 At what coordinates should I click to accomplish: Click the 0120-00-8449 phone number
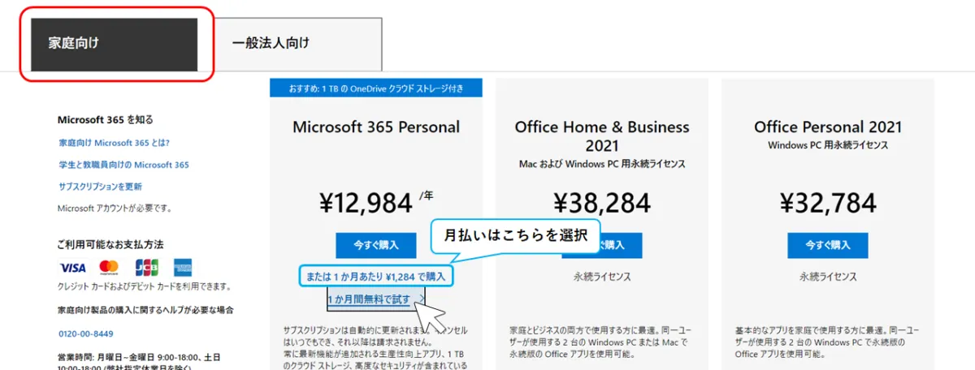tap(86, 333)
